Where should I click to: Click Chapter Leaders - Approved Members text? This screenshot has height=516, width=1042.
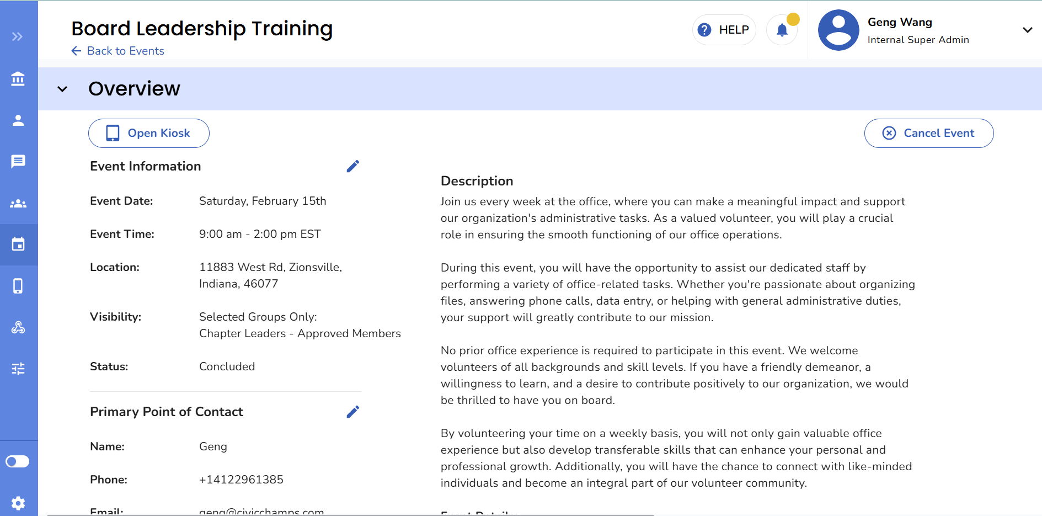point(300,333)
